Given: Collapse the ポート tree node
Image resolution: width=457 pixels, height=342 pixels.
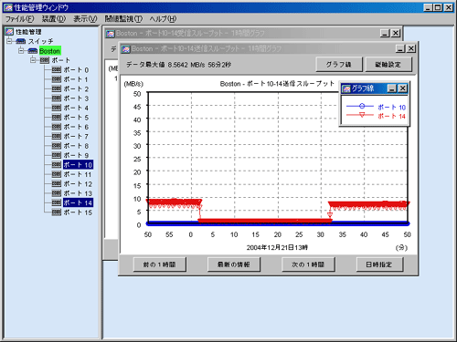Looking at the screenshot, I should point(33,60).
